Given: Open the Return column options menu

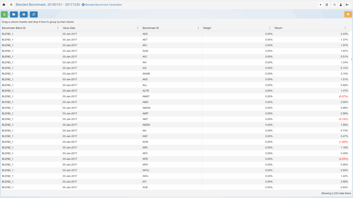Looking at the screenshot, I should click(345, 28).
